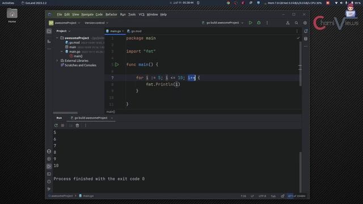Open the Tools menu
The height and width of the screenshot is (204, 363).
132,14
